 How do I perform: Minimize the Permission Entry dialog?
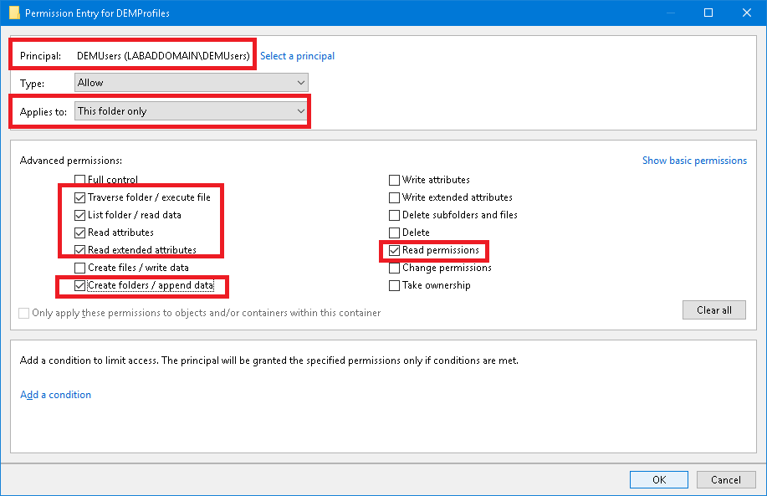coord(670,13)
